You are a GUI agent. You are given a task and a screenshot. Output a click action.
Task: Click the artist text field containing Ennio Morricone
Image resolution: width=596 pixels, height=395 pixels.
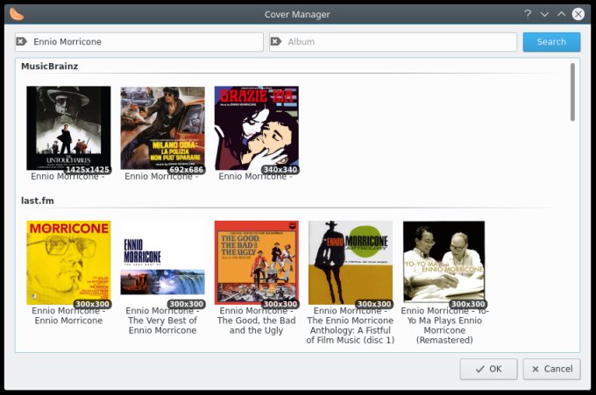point(145,42)
